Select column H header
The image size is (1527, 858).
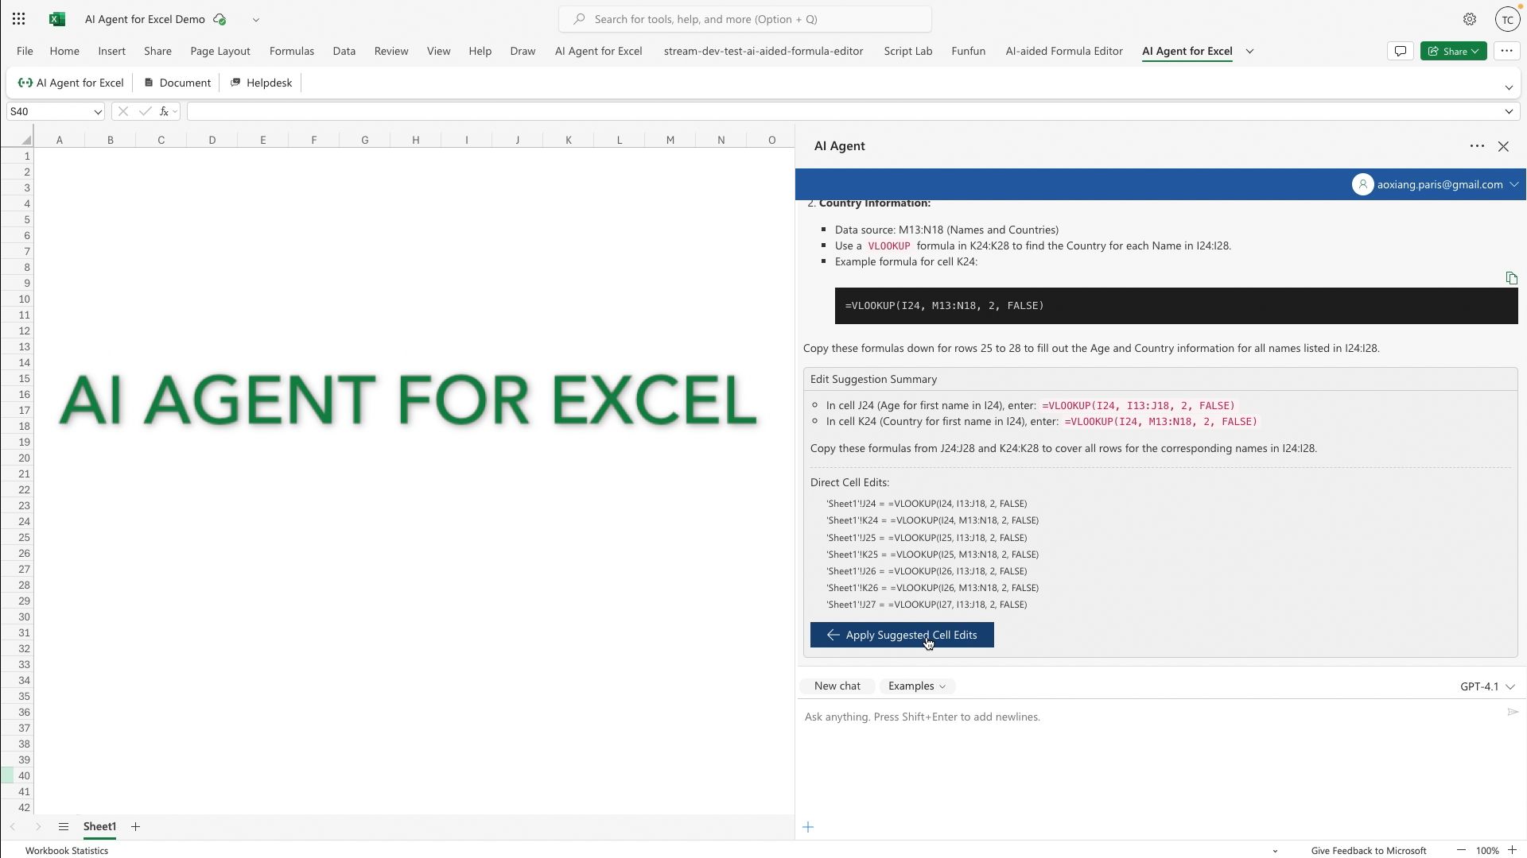416,140
